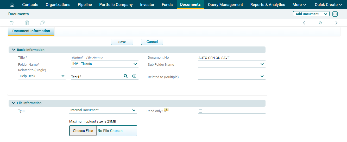Enable the Read only checkbox
347x142 pixels.
(200, 111)
